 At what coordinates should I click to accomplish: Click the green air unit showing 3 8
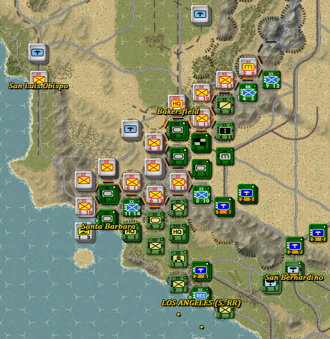point(318,233)
